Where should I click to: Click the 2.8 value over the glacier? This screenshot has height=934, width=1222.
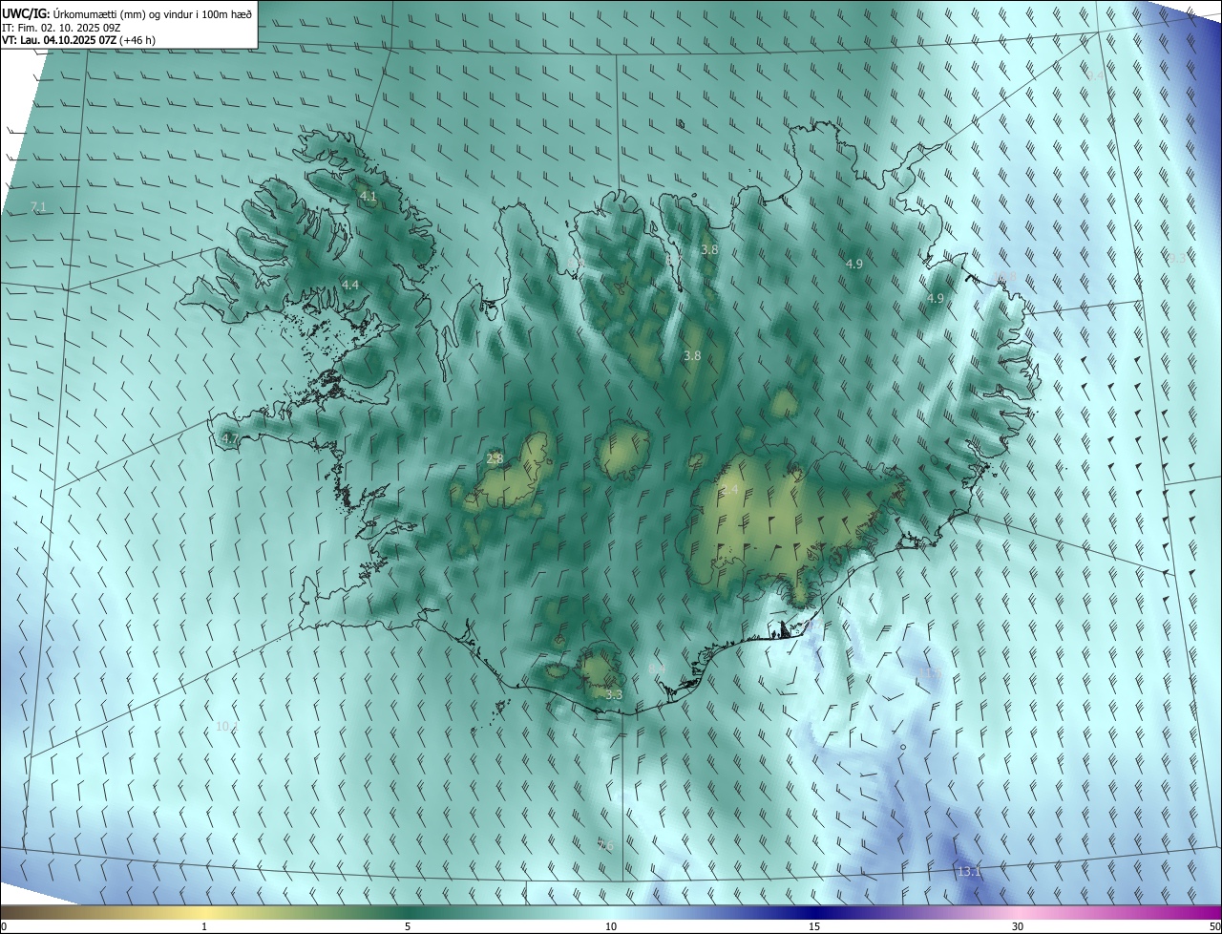pyautogui.click(x=495, y=458)
